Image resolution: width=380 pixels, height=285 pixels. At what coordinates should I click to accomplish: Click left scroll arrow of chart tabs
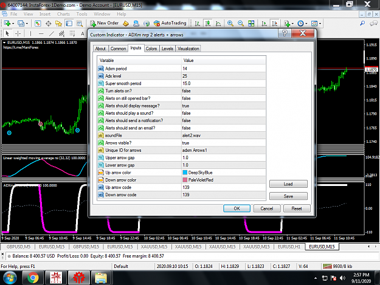coord(368,247)
